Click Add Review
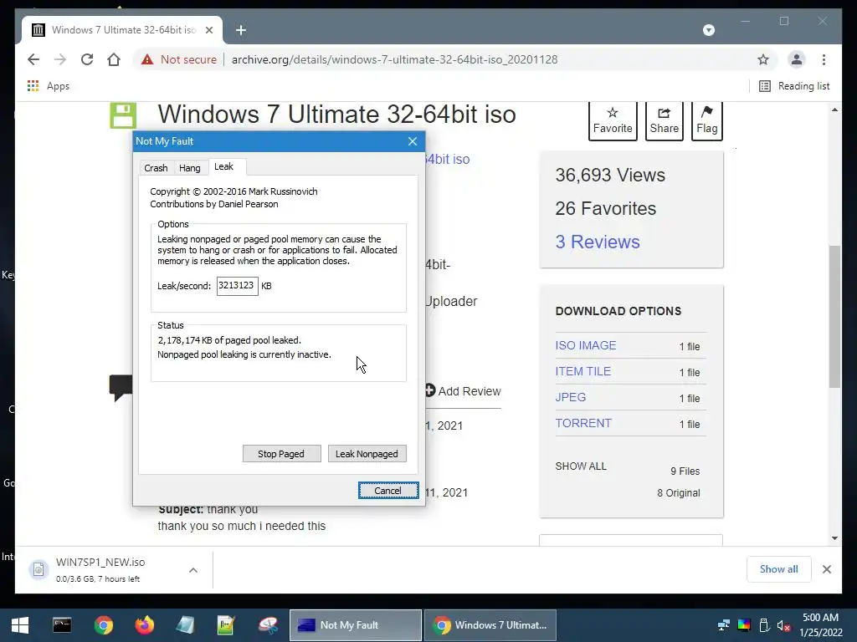The image size is (857, 642). click(463, 391)
